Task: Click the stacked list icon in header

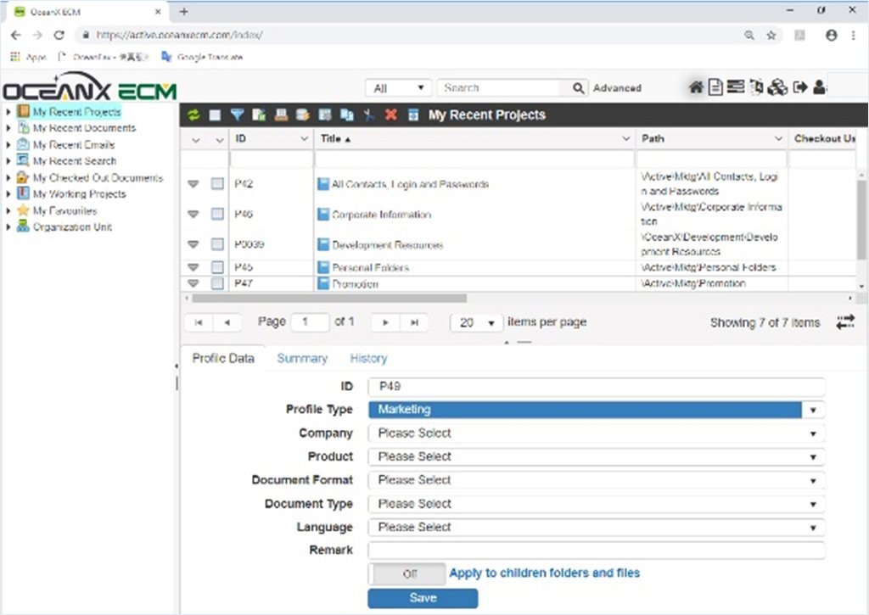Action: tap(736, 87)
